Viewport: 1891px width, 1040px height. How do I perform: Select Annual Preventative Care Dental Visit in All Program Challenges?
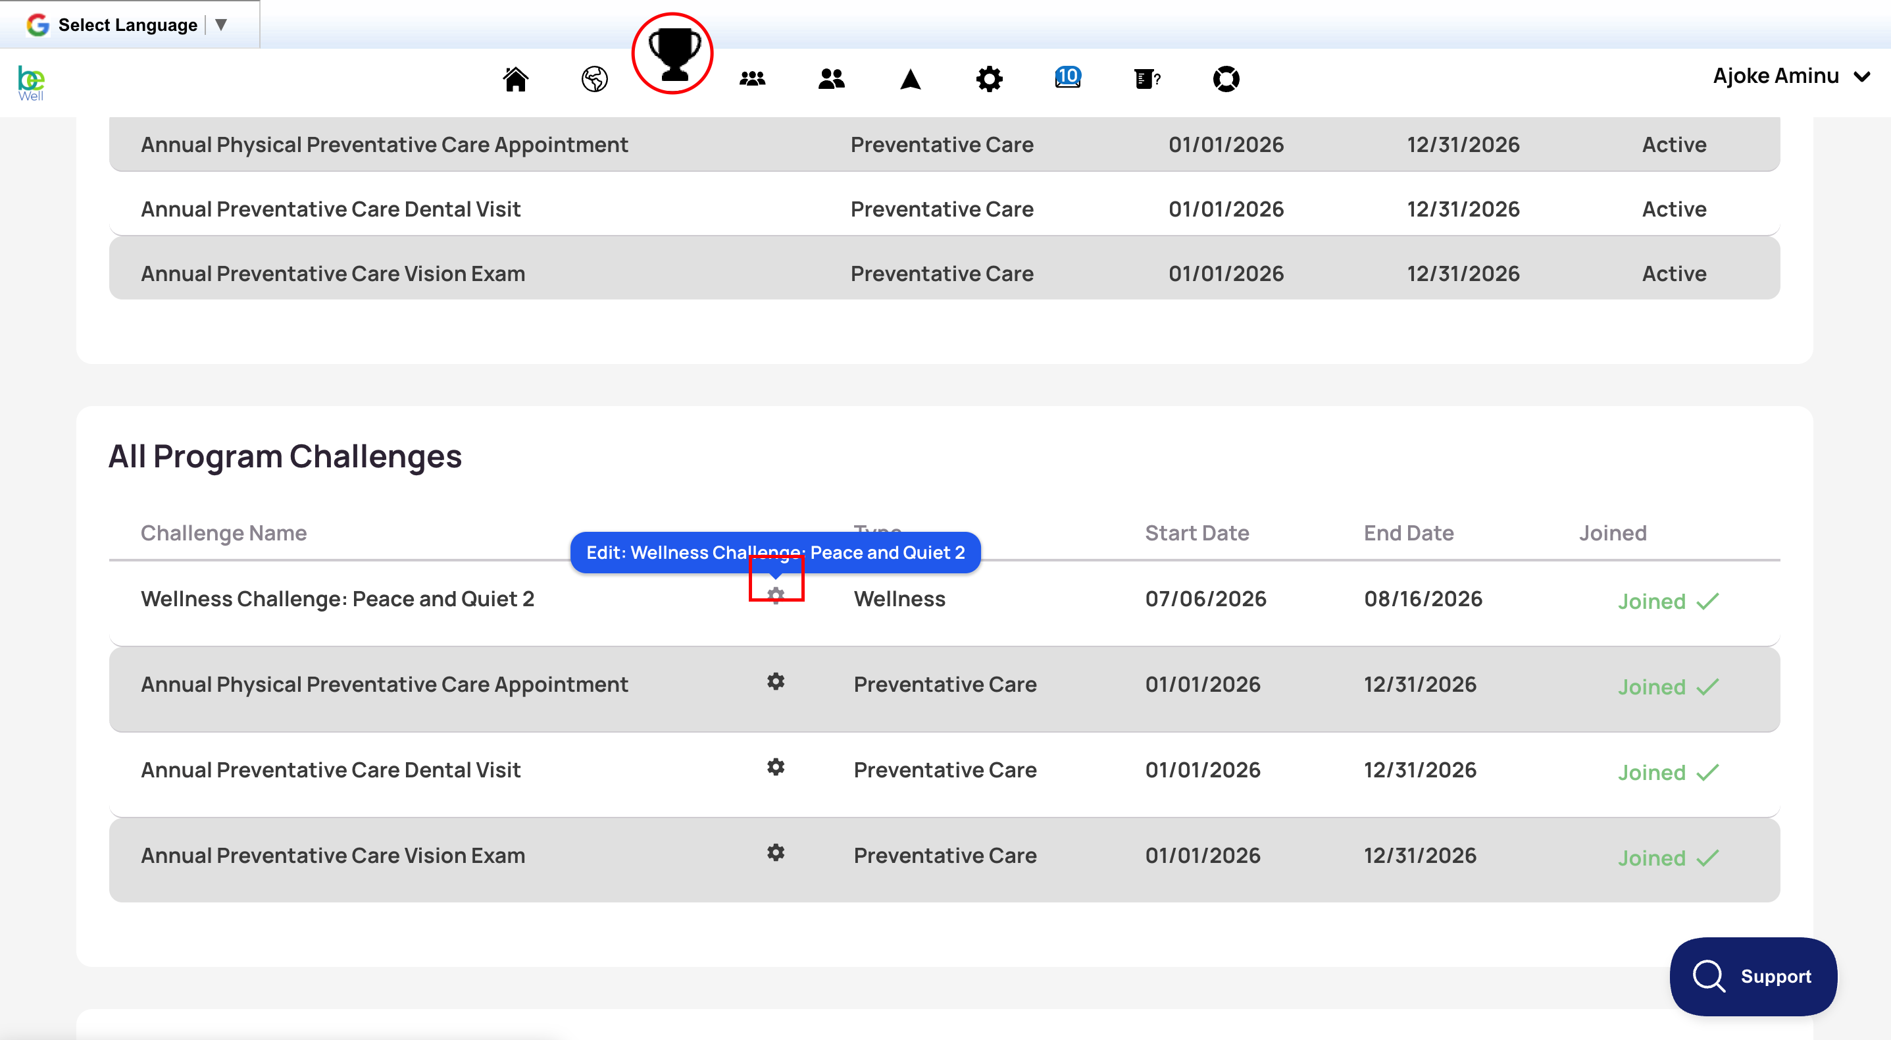pyautogui.click(x=331, y=769)
